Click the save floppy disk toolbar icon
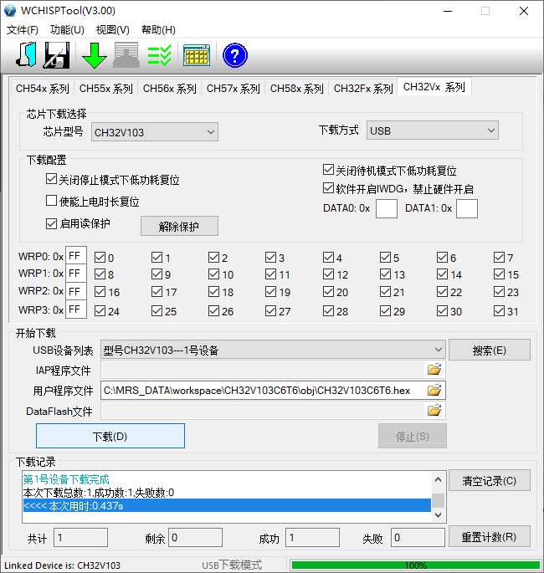This screenshot has width=544, height=573. coord(57,55)
